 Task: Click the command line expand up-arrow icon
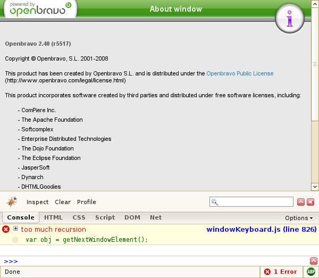pyautogui.click(x=314, y=261)
